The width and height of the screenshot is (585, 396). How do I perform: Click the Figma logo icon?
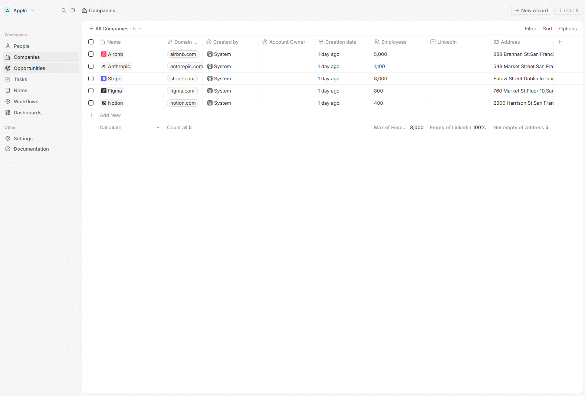tap(104, 91)
